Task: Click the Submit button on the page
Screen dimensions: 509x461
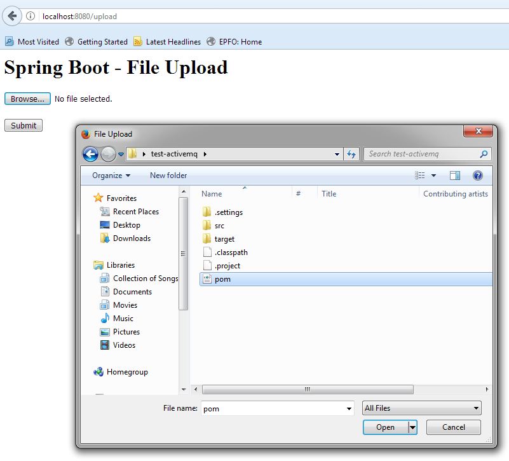Action: (x=24, y=125)
